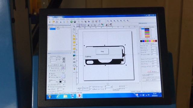Click the Advance button in parameters

coord(155,71)
